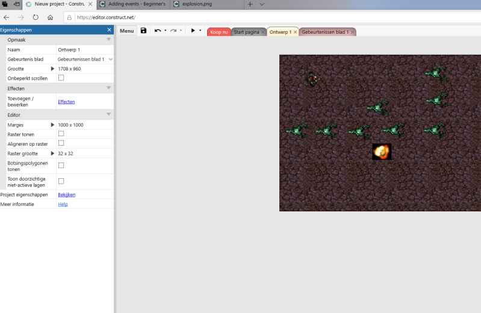481x313 pixels.
Task: Collapse the Effecten section
Action: point(108,88)
